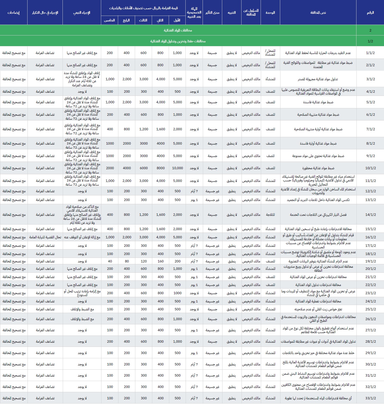Click violation text "ضبط مواد غذائية فاسدة"
The height and width of the screenshot is (407, 384).
(x=318, y=102)
